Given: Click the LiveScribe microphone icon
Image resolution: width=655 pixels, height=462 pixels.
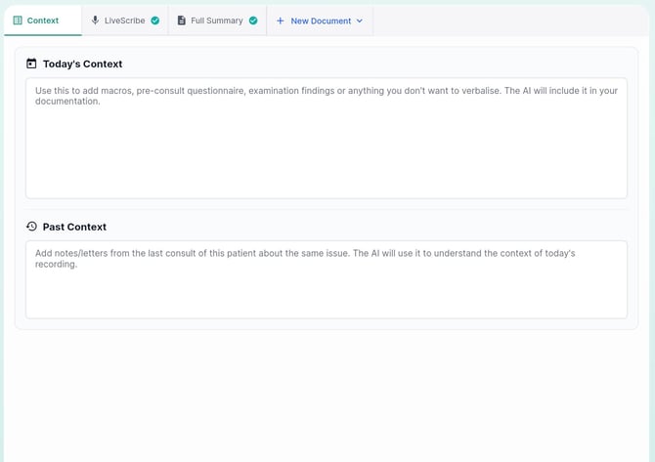Looking at the screenshot, I should 95,21.
